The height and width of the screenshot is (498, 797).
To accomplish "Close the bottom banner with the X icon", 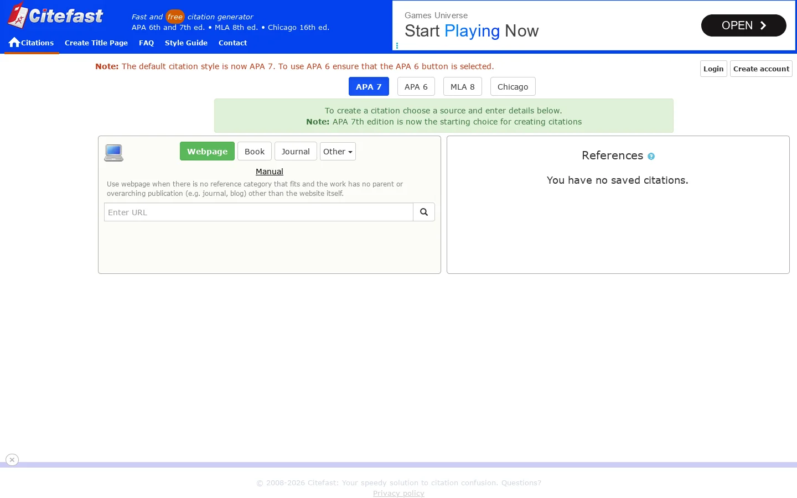I will [12, 460].
